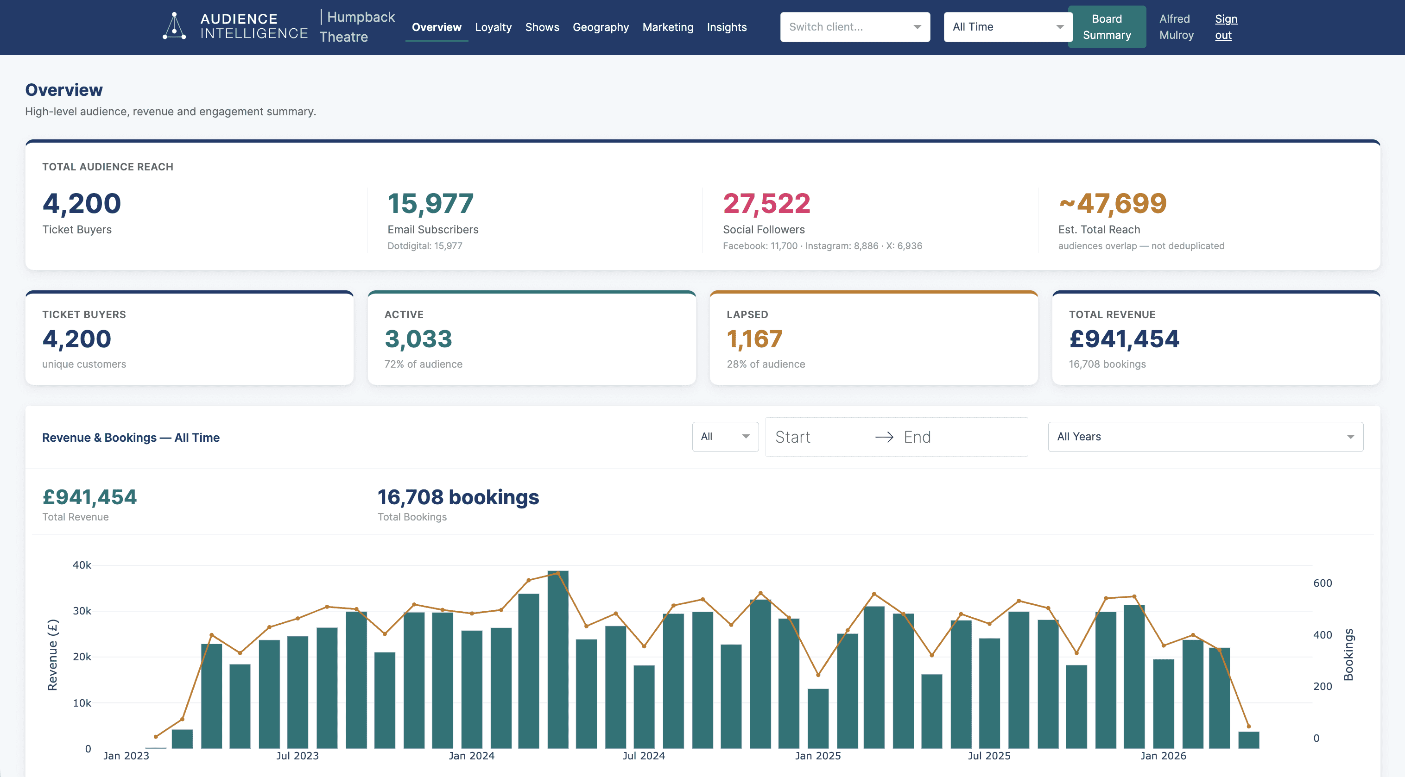The width and height of the screenshot is (1405, 777).
Task: Open Alfred Mulroy account options
Action: pyautogui.click(x=1177, y=27)
